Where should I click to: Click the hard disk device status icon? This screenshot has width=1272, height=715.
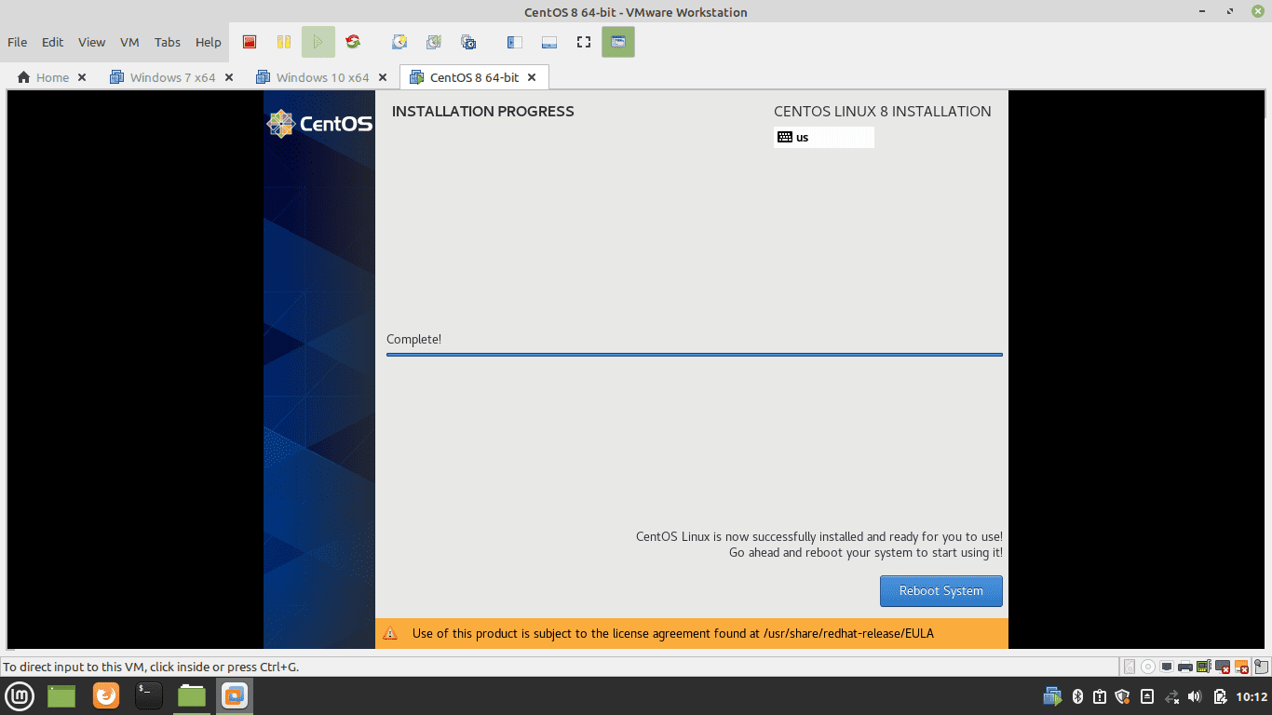(x=1130, y=667)
